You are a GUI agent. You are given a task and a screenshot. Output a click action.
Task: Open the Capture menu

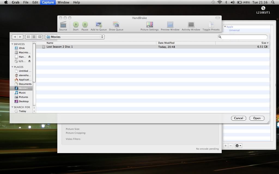coord(48,2)
